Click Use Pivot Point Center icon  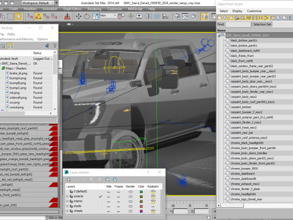point(121,16)
